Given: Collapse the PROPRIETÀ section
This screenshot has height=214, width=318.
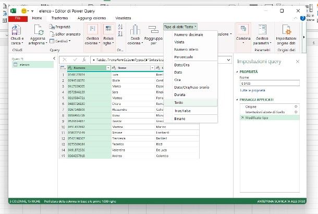Looking at the screenshot, I should pyautogui.click(x=237, y=72).
